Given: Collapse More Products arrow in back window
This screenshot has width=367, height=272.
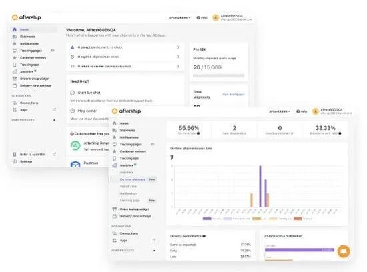Looking at the screenshot, I should coord(54,120).
